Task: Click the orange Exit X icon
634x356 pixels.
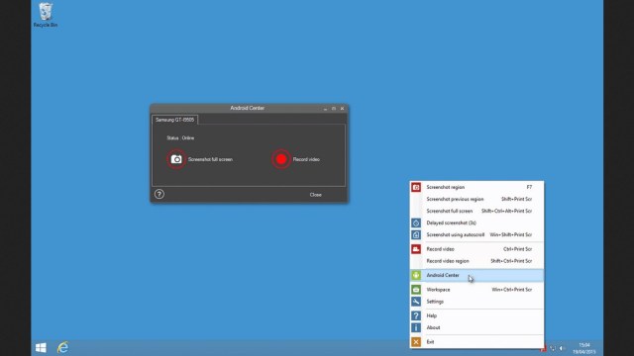Action: click(x=416, y=342)
